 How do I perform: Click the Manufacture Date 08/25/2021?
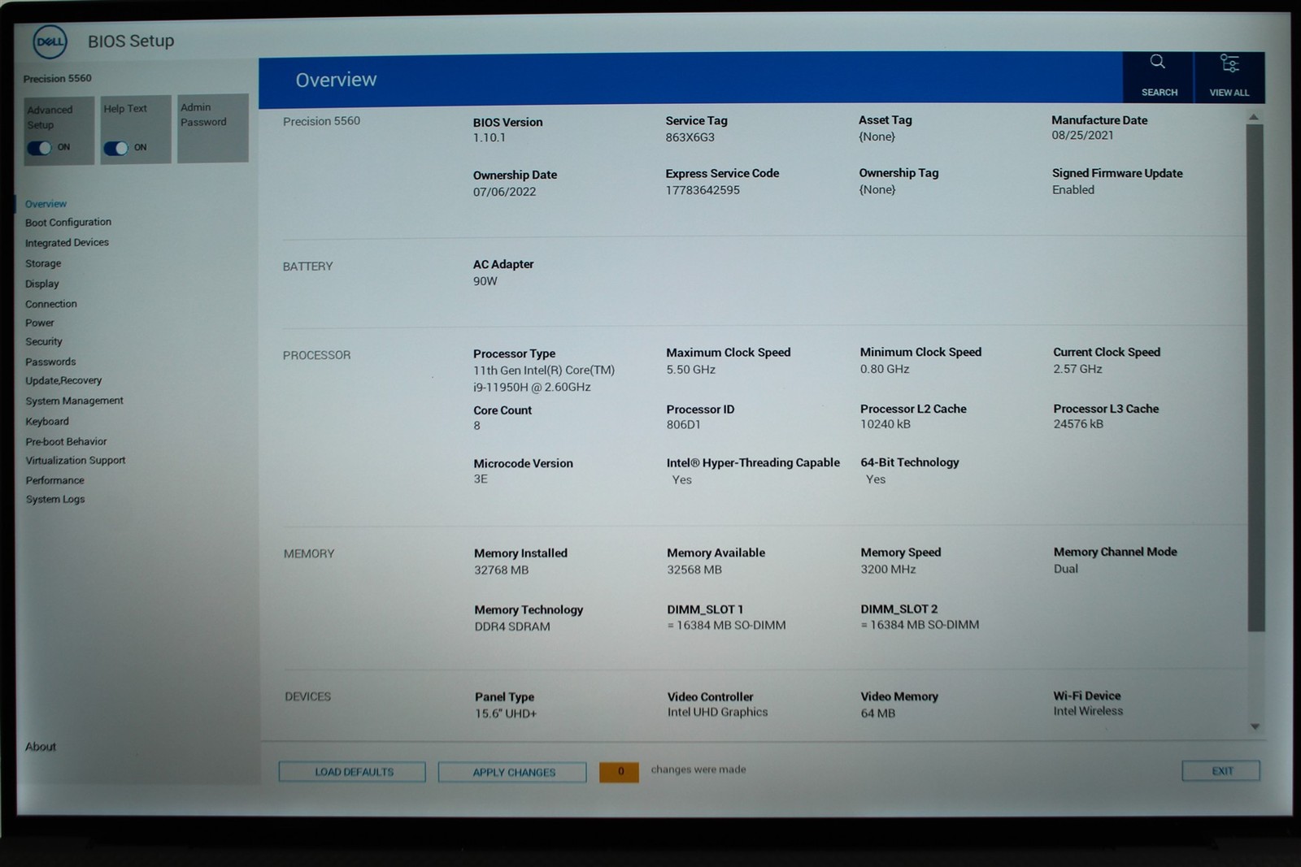pos(1083,136)
